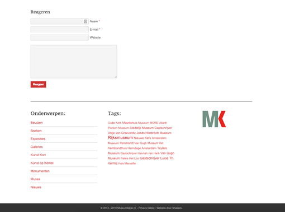Open the Boeken topic
Screen dimensions: 285x212
pos(36,131)
